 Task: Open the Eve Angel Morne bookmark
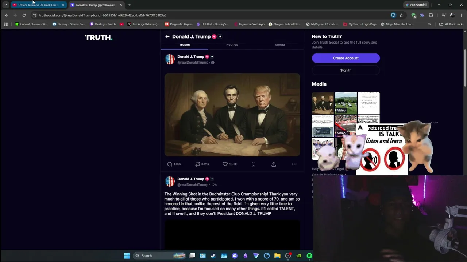[x=143, y=24]
